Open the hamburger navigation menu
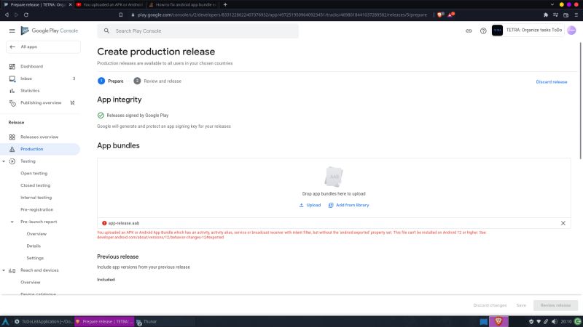This screenshot has height=327, width=583. point(12,31)
